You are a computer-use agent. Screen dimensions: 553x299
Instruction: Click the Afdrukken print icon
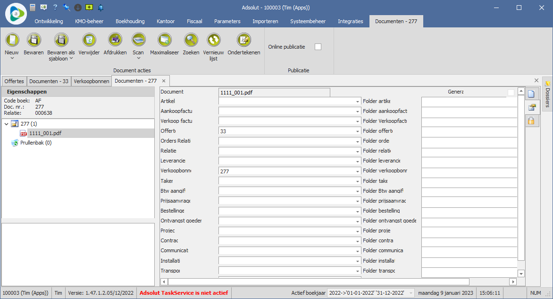[x=115, y=40]
